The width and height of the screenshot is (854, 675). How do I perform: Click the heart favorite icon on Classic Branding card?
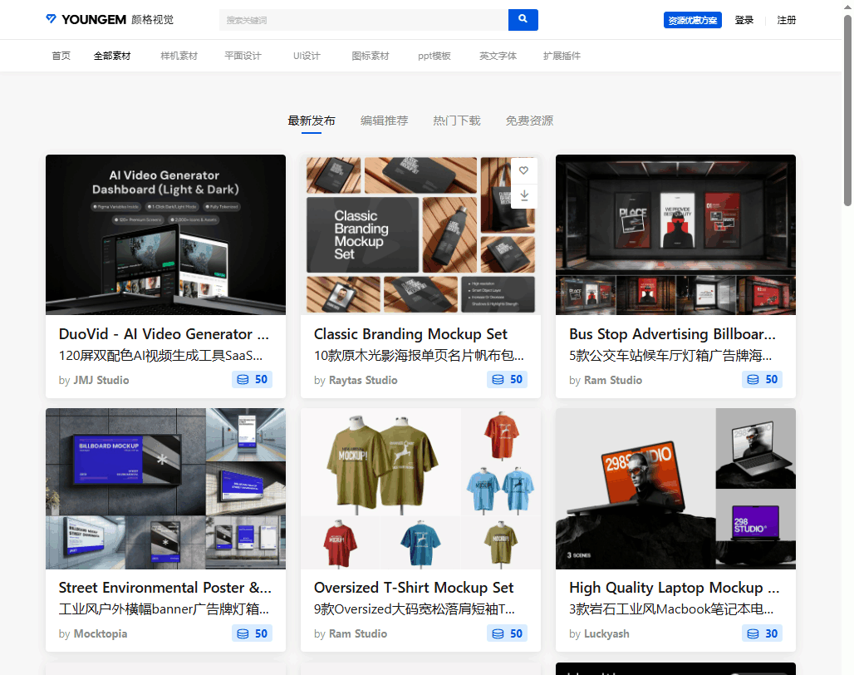click(x=523, y=170)
